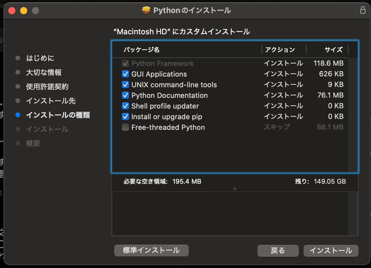Click the Python package icon in title bar

point(146,11)
